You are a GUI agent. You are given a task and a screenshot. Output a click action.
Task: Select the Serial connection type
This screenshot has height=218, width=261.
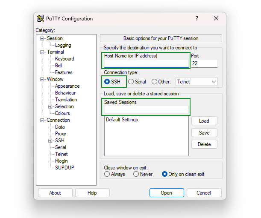(x=131, y=82)
